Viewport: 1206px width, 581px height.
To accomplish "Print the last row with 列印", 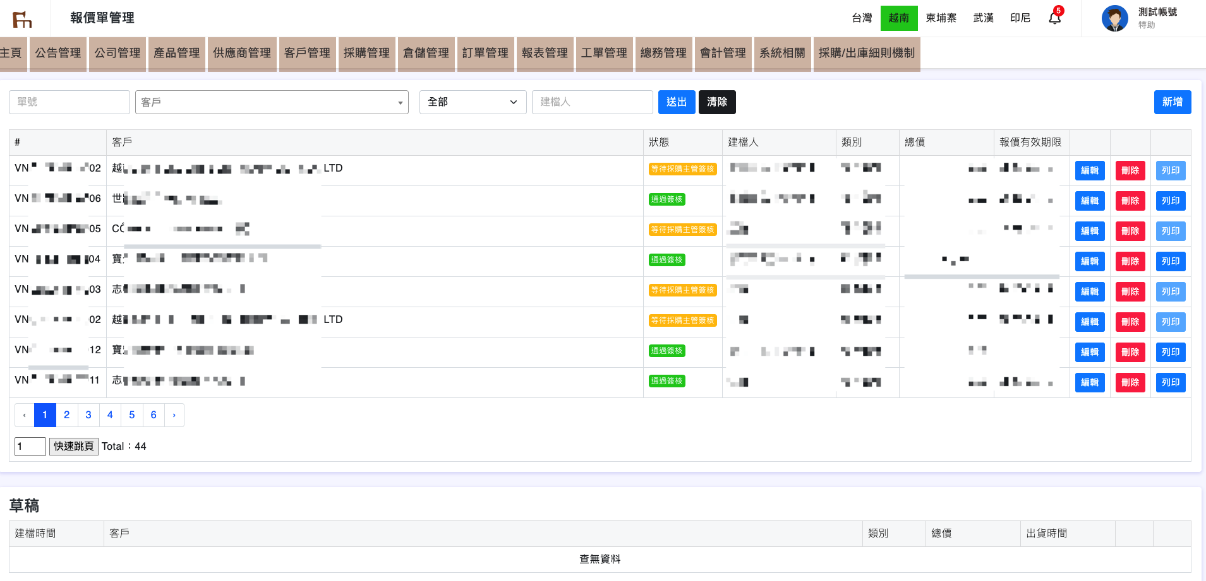I will (x=1170, y=382).
